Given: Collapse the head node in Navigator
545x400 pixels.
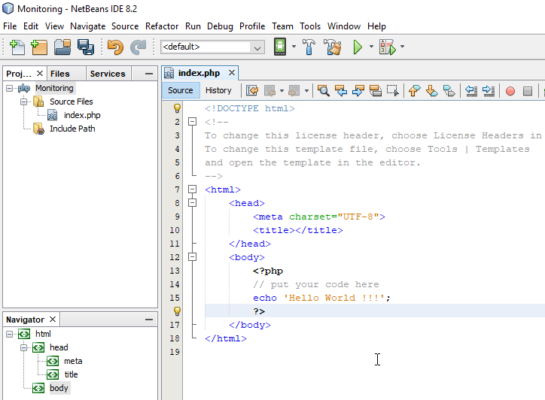Looking at the screenshot, I should coord(23,347).
